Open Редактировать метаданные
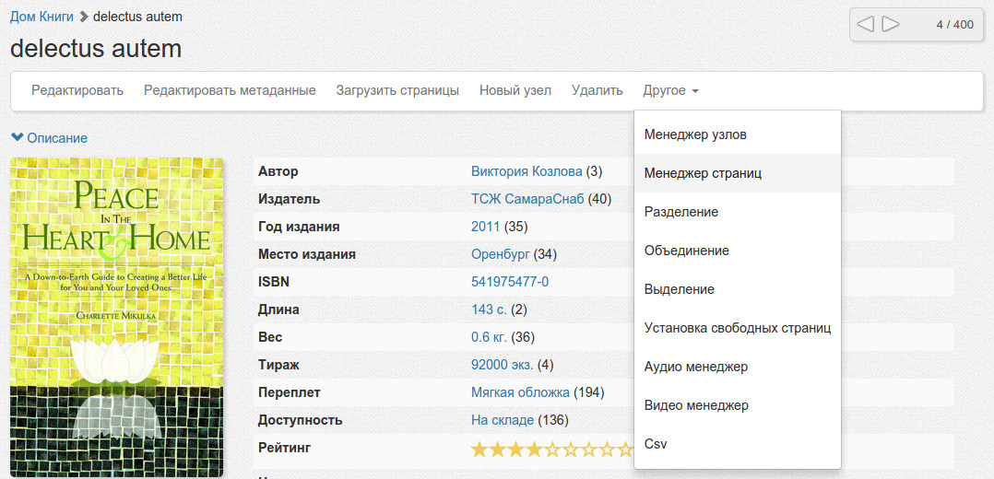Image resolution: width=994 pixels, height=479 pixels. [x=230, y=90]
